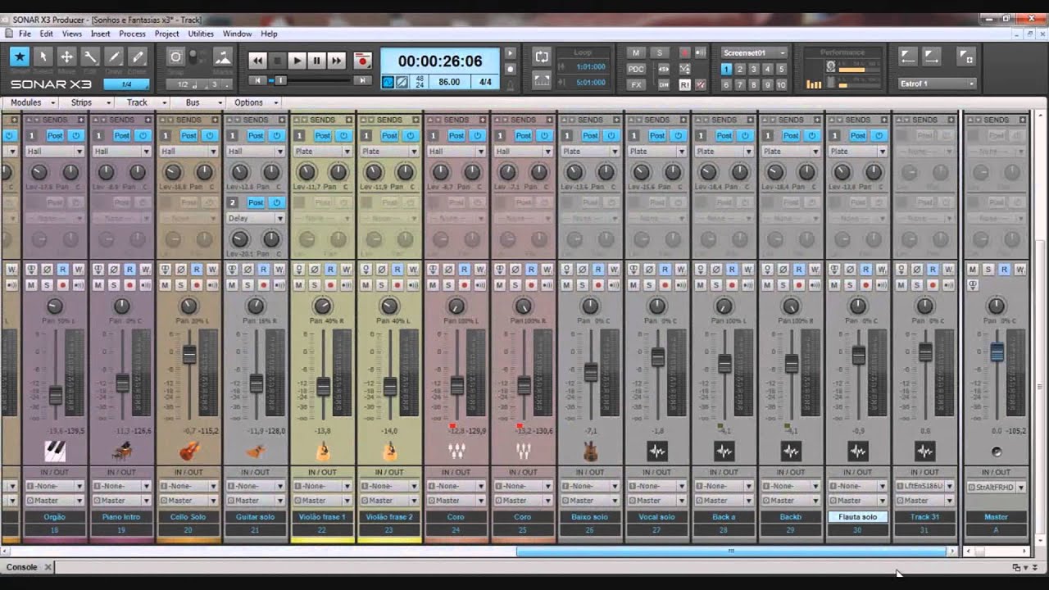Rewind the transport
This screenshot has width=1049, height=590.
[x=257, y=61]
